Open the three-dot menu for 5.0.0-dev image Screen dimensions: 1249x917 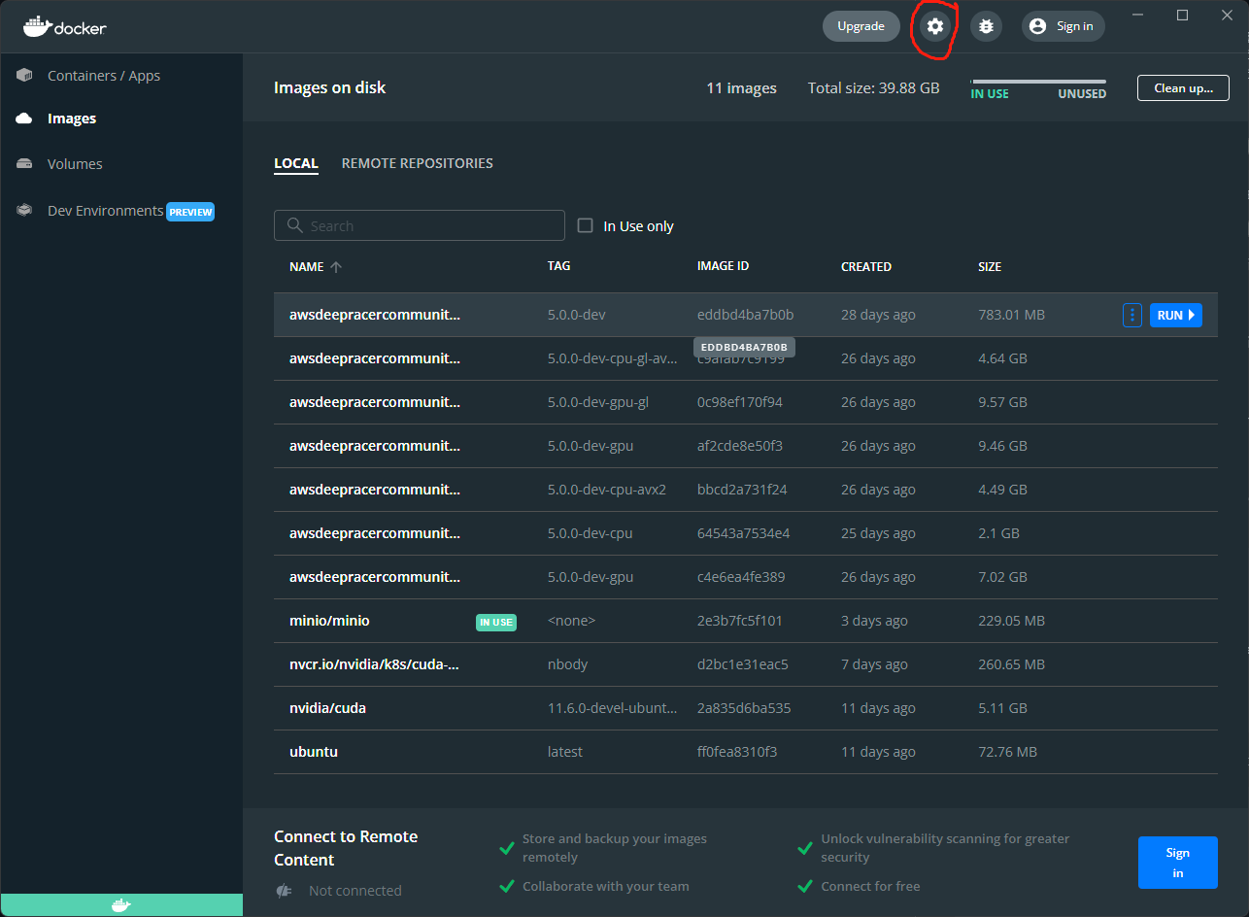click(1131, 315)
